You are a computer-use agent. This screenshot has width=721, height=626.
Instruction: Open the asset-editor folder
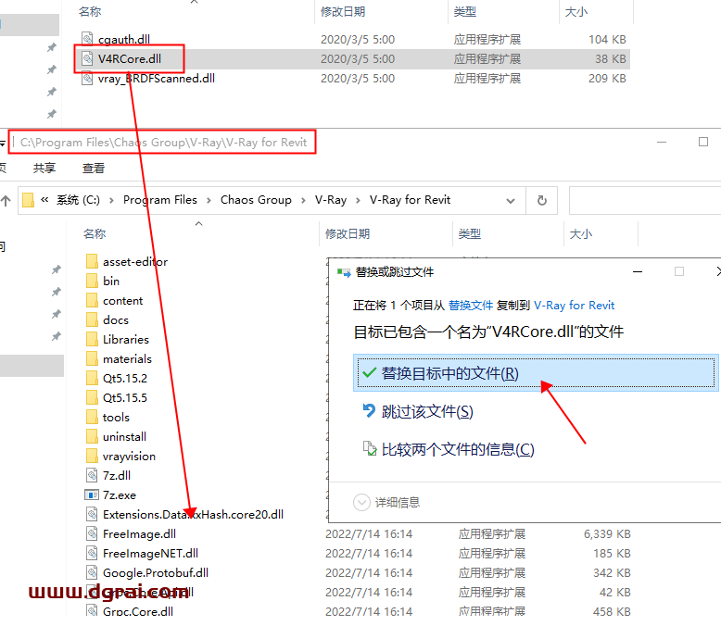coord(134,261)
